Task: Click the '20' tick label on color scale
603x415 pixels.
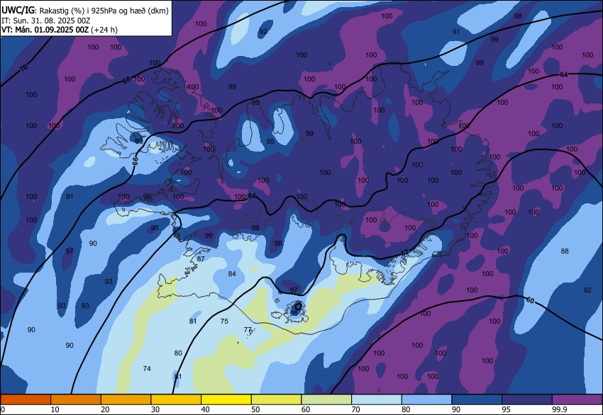Action: (105, 409)
